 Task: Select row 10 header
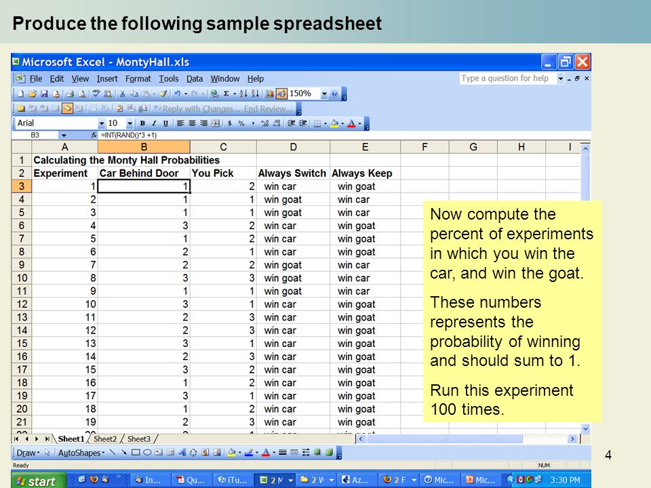22,278
